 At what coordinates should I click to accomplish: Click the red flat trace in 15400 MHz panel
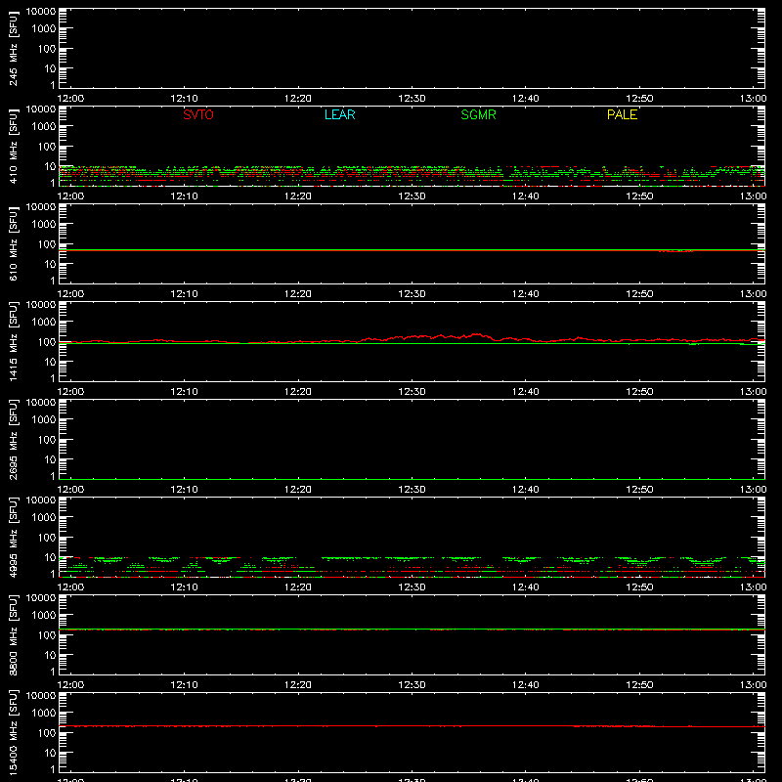tap(412, 726)
